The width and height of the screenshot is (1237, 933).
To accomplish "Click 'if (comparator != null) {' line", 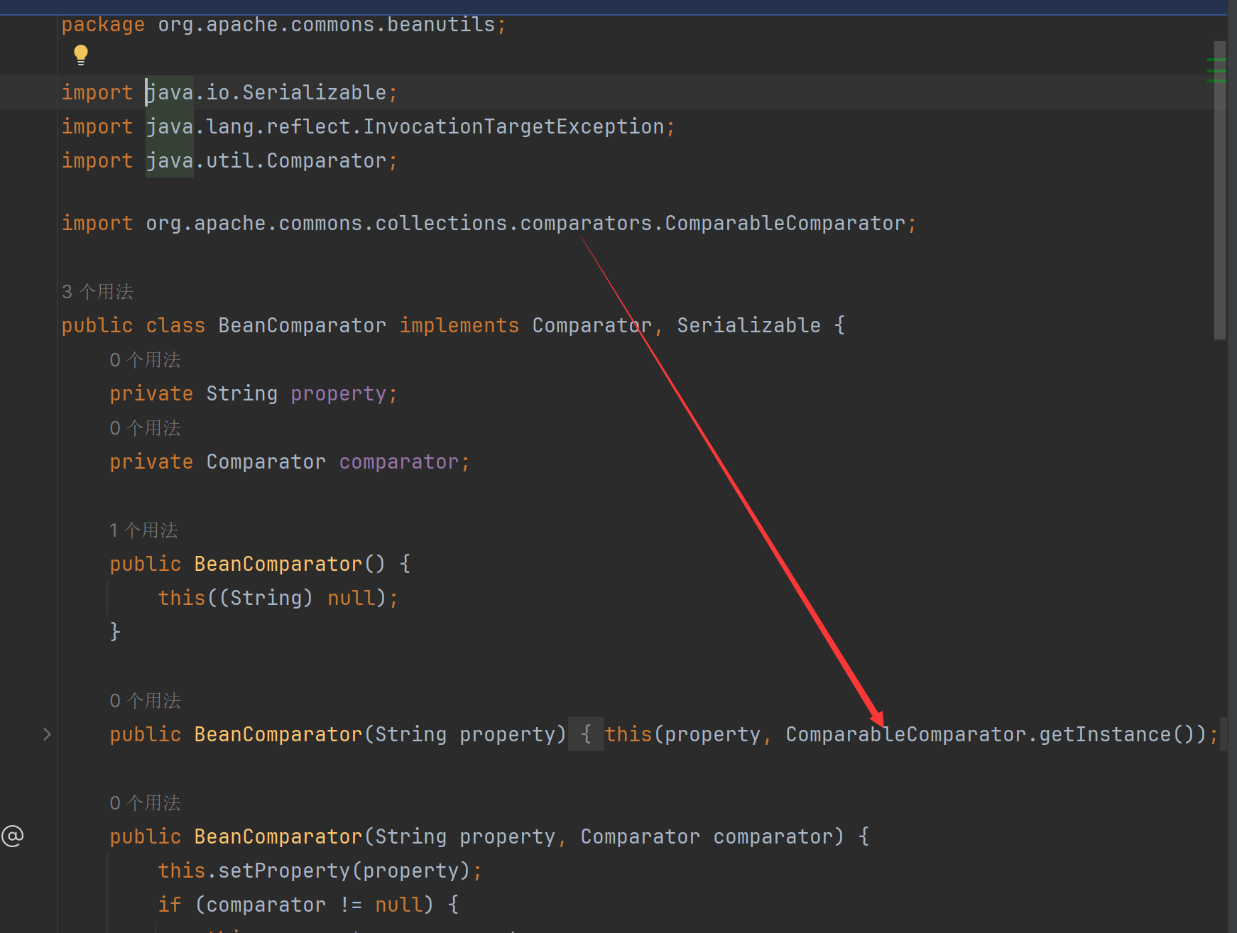I will pyautogui.click(x=308, y=905).
